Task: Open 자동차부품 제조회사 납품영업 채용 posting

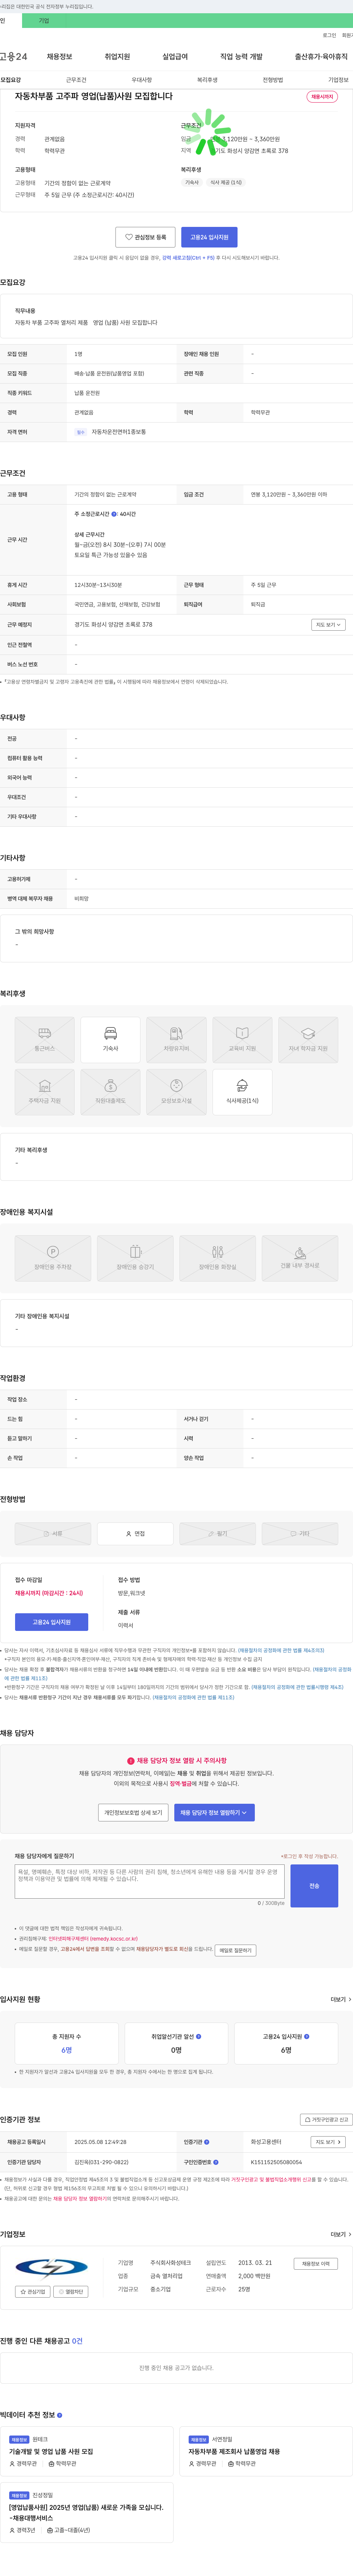Action: pyautogui.click(x=234, y=2452)
